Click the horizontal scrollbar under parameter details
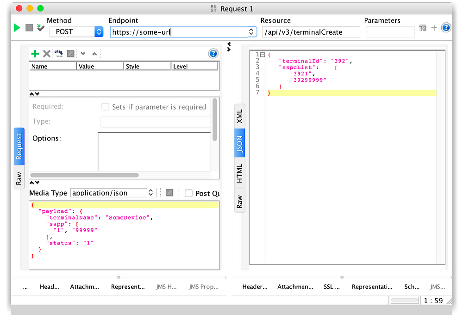Image resolution: width=463 pixels, height=318 pixels. [84, 175]
